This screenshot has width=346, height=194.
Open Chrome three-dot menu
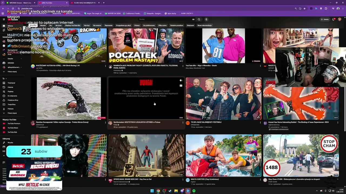[x=342, y=9]
